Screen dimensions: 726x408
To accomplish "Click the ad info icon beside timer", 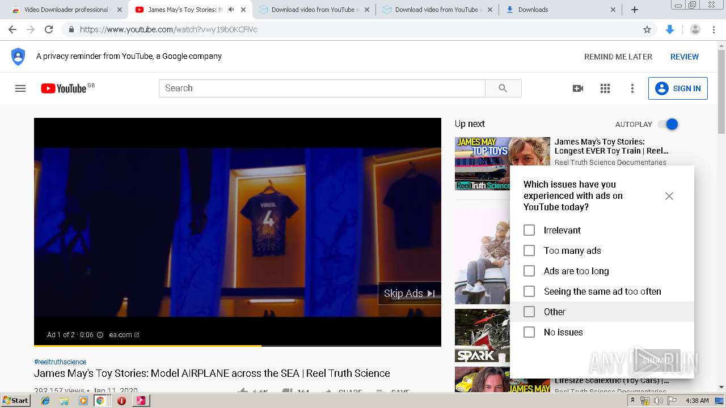I will tap(100, 335).
